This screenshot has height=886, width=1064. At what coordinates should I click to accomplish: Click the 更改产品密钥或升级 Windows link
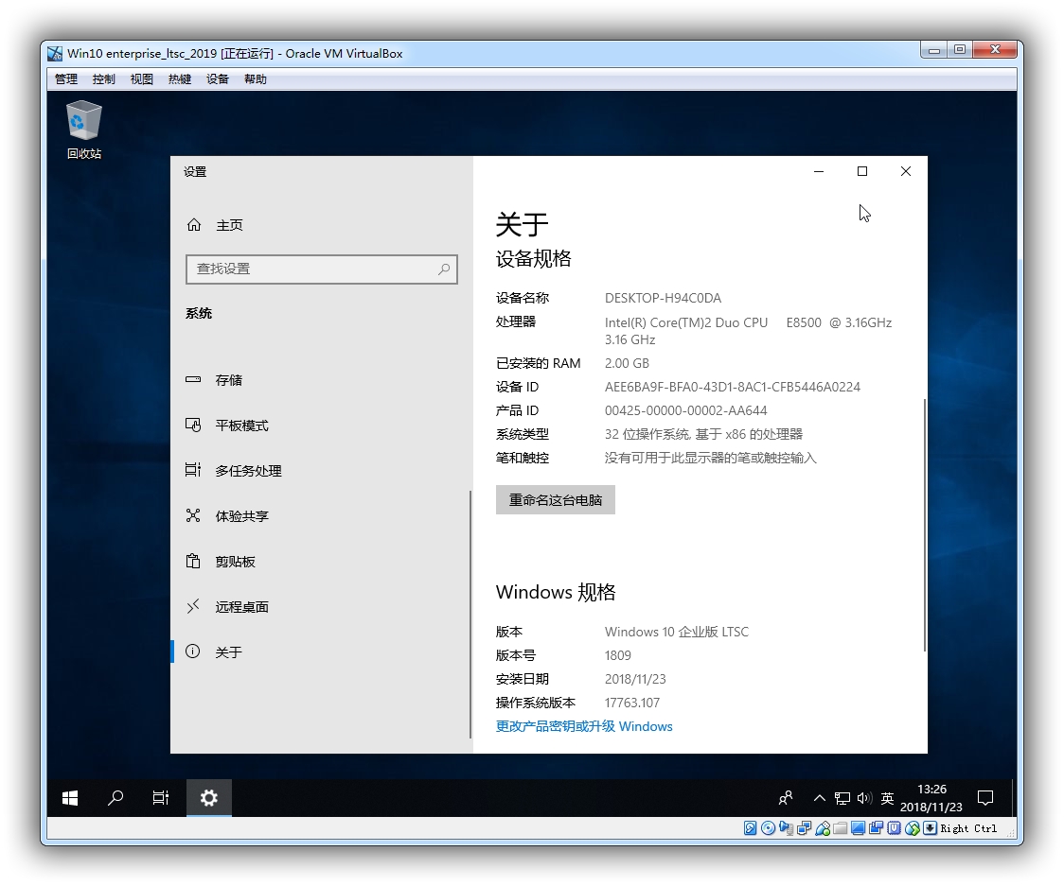click(x=584, y=726)
